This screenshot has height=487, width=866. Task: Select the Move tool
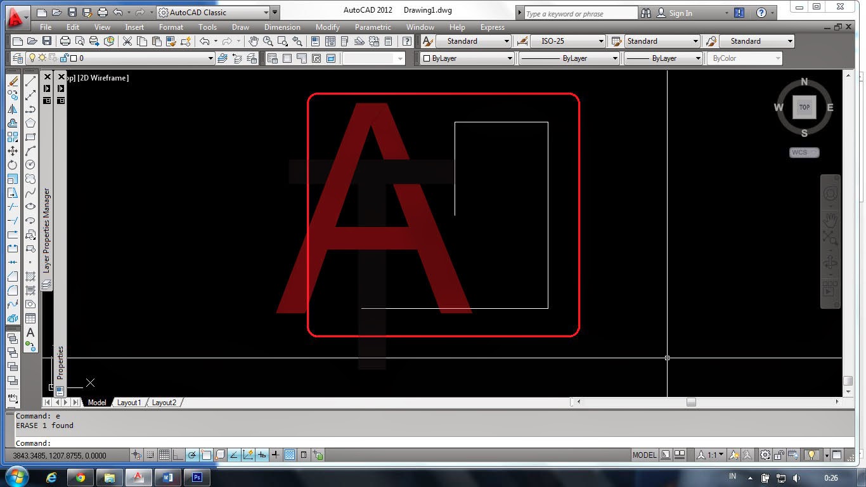13,151
